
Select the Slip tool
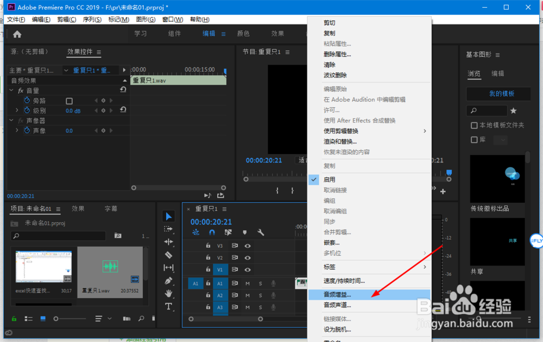pyautogui.click(x=168, y=268)
